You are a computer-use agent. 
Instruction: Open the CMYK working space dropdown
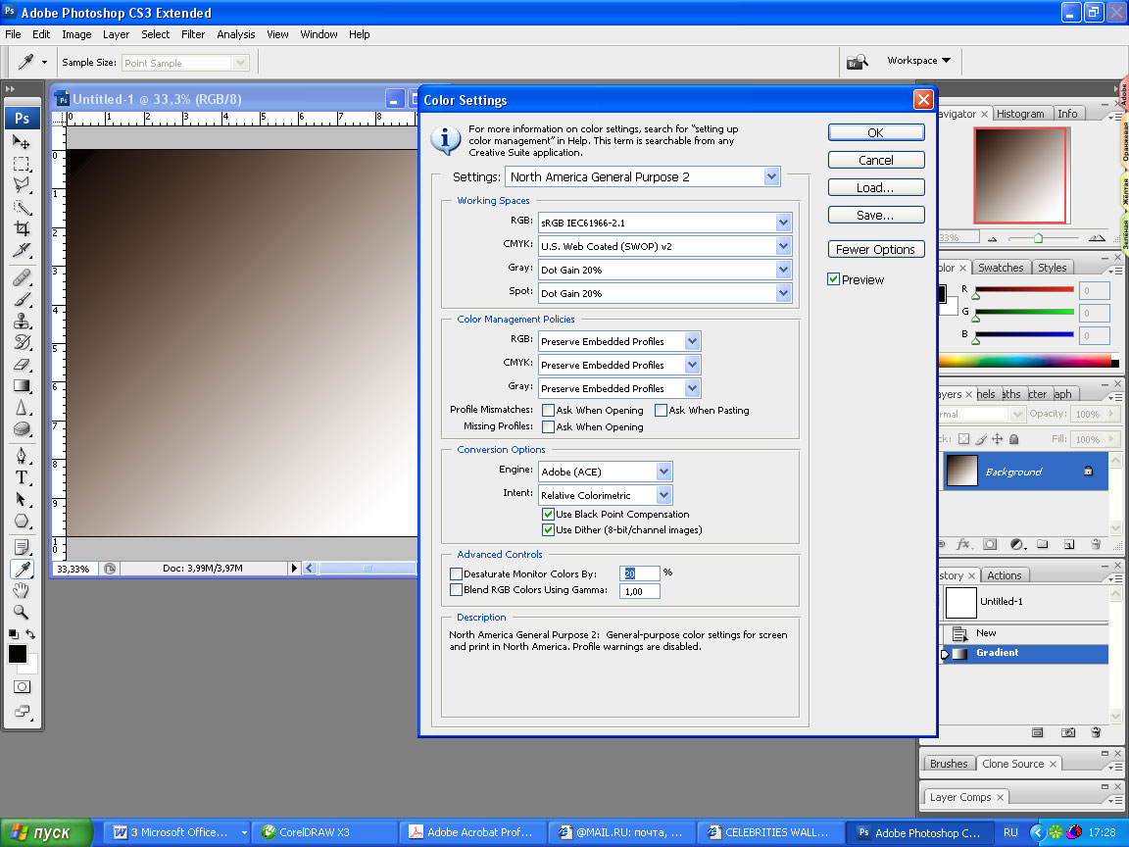click(665, 246)
